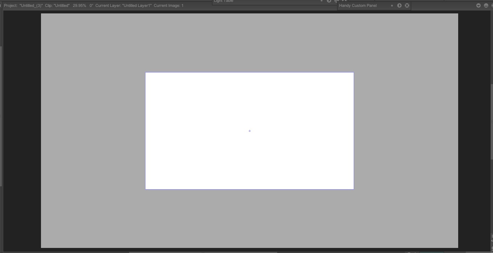493x253 pixels.
Task: Select the "Handy Custom Panel" title
Action: point(358,5)
